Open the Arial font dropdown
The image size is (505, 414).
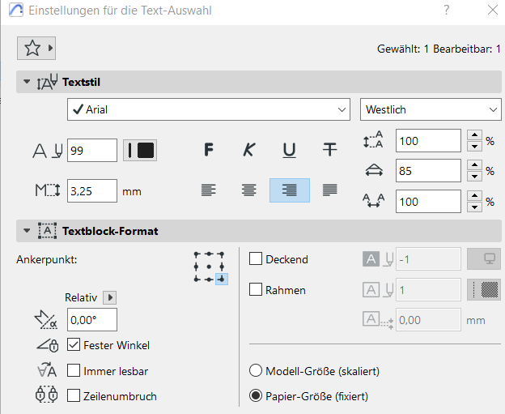tap(208, 109)
